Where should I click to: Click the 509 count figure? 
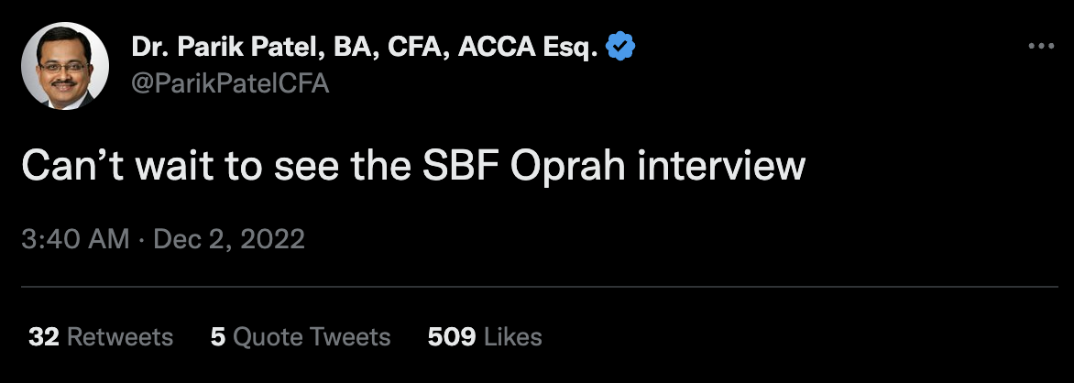click(x=451, y=336)
